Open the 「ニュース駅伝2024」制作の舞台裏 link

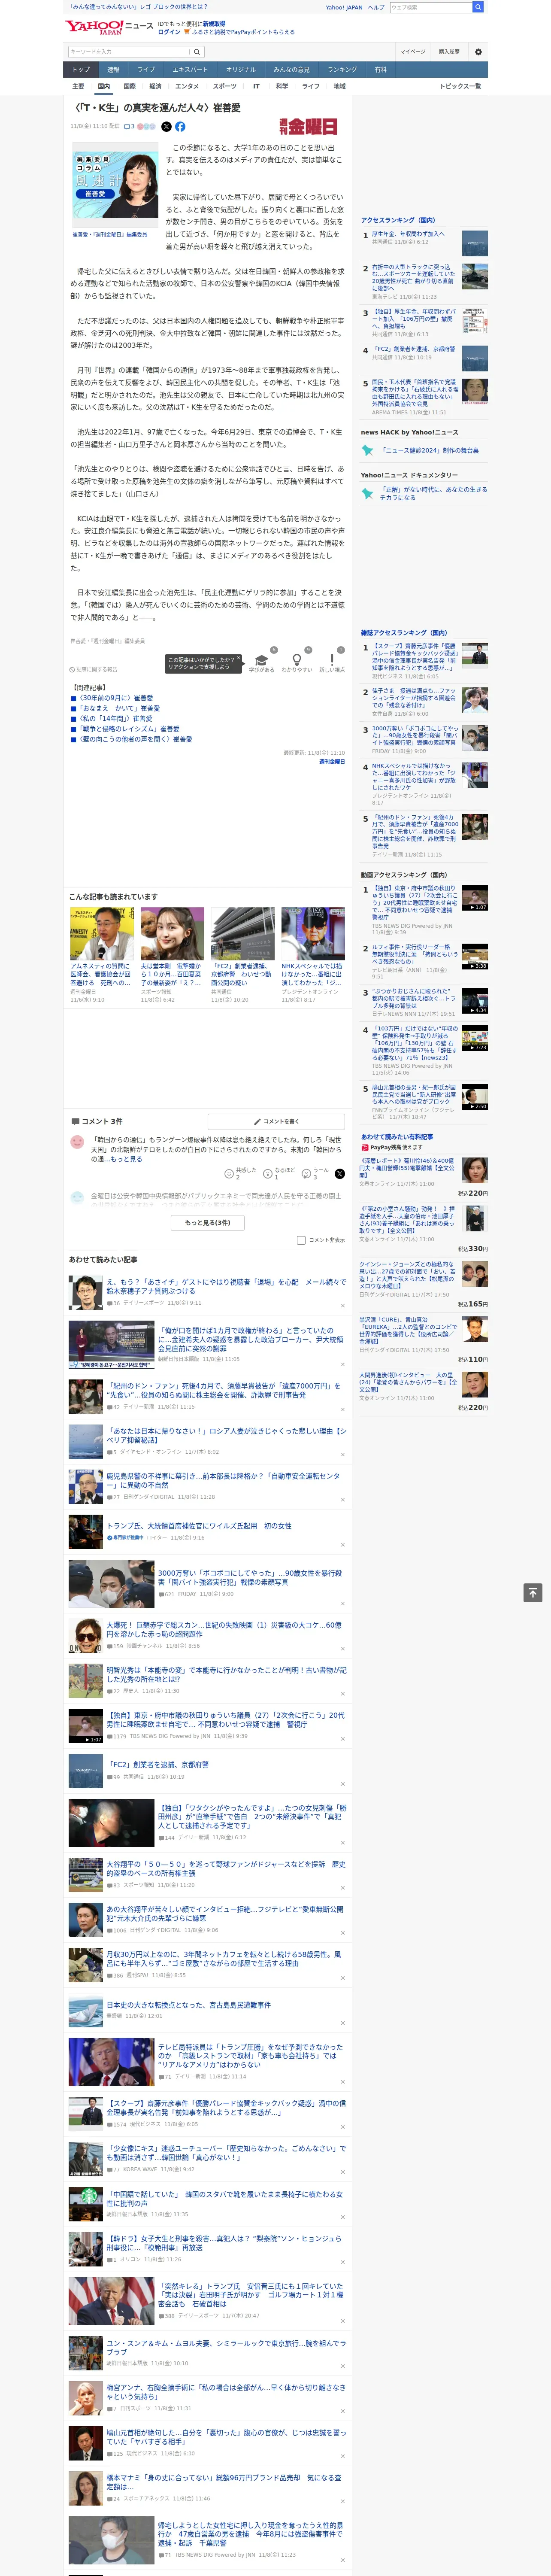[430, 450]
